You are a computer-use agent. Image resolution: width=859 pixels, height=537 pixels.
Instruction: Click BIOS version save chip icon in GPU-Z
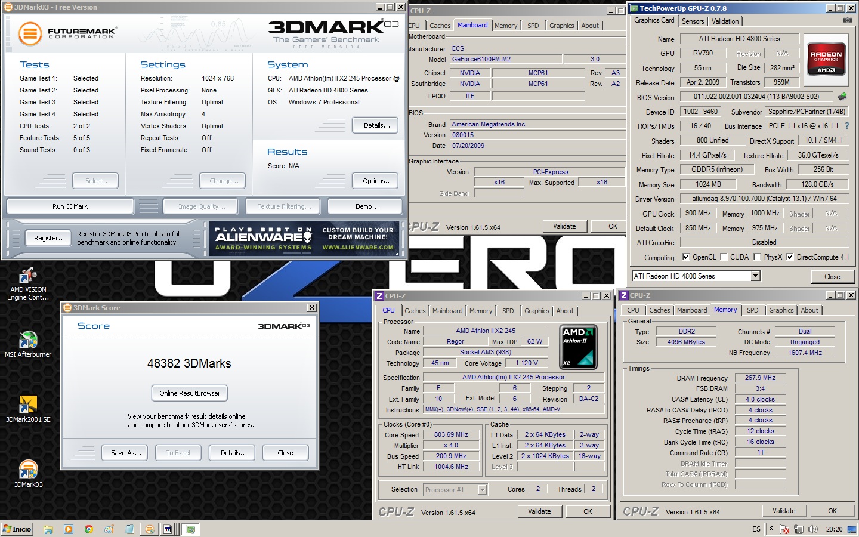pyautogui.click(x=842, y=96)
